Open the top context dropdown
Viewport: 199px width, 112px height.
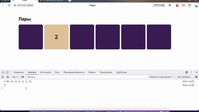click(15, 77)
